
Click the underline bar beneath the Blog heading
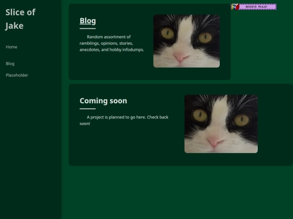coord(88,29)
